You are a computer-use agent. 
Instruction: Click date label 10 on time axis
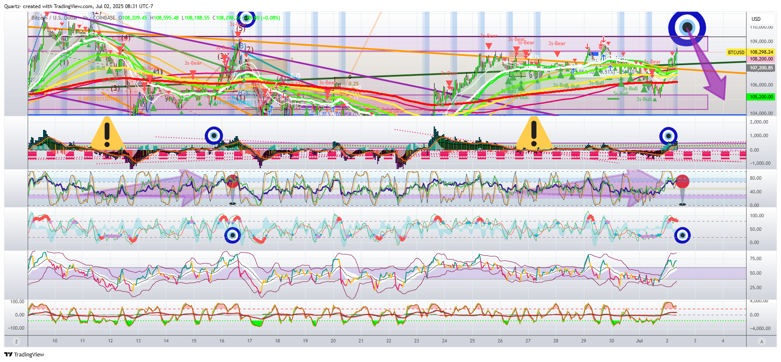[x=55, y=341]
